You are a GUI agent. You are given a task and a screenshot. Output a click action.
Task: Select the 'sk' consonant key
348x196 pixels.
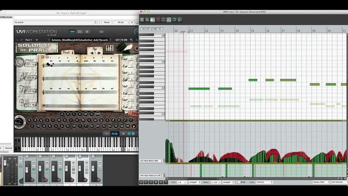128,126
